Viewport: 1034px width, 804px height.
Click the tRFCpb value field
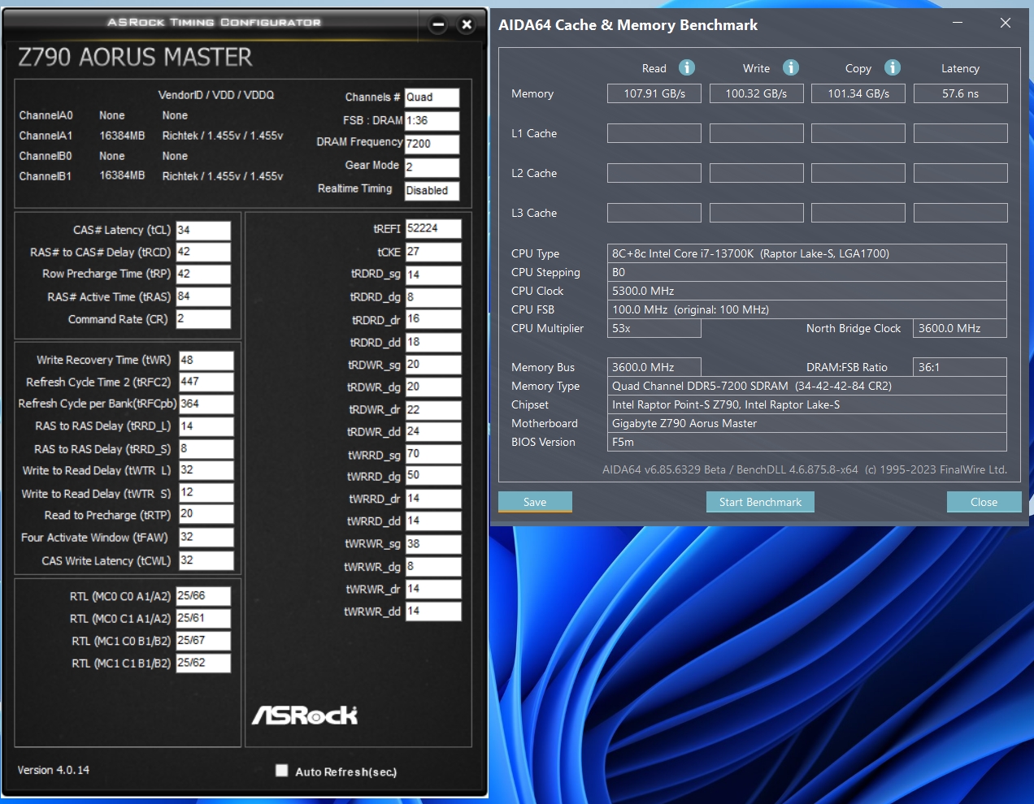tap(206, 404)
